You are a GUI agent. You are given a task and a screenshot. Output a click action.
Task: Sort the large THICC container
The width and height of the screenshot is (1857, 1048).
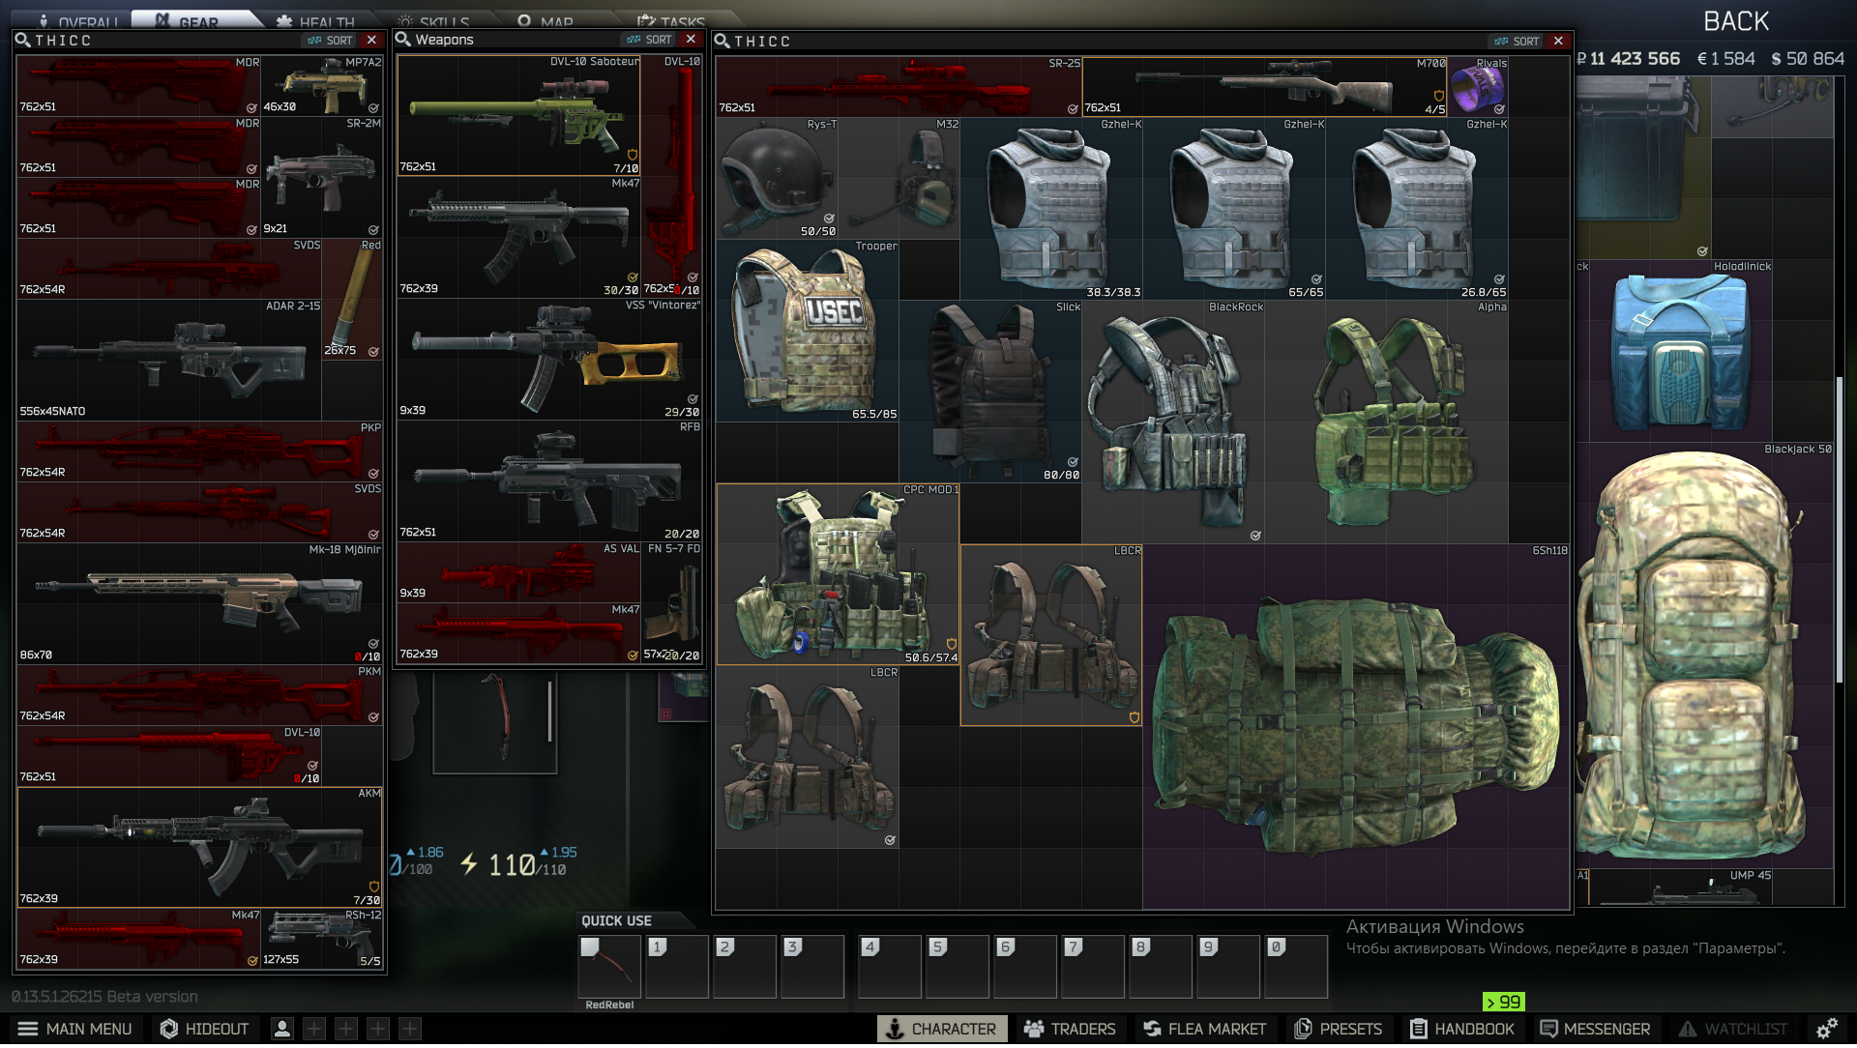click(x=1517, y=42)
